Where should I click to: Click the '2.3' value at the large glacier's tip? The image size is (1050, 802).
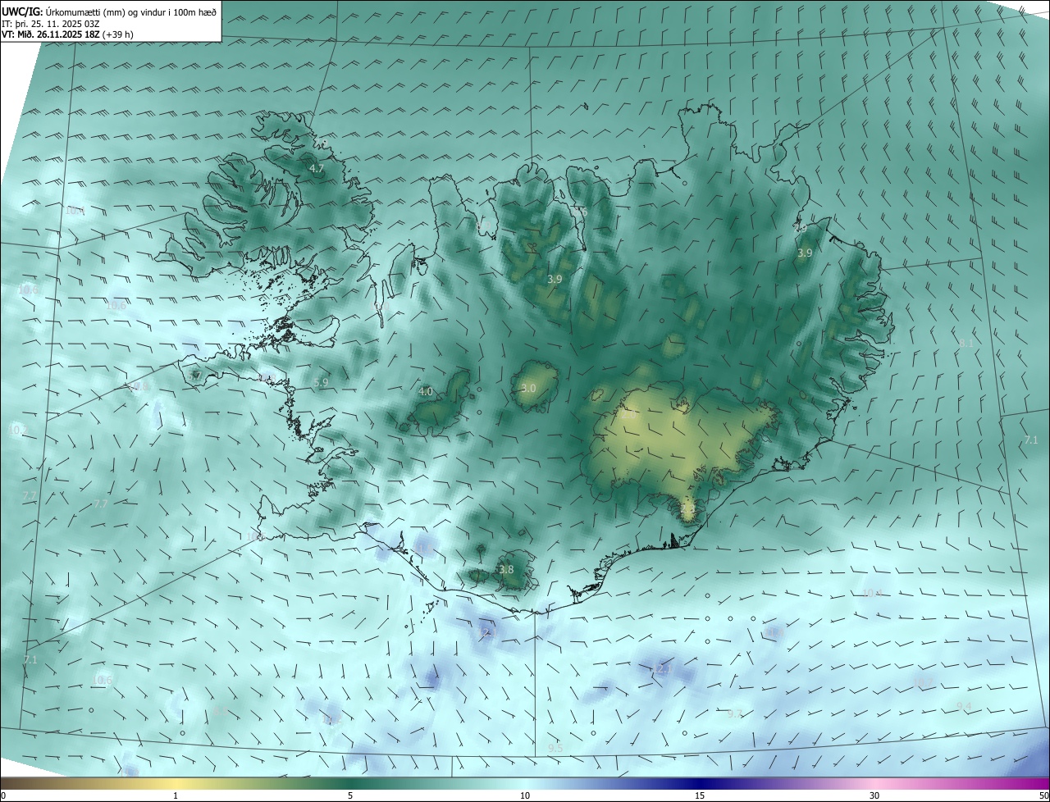point(687,509)
